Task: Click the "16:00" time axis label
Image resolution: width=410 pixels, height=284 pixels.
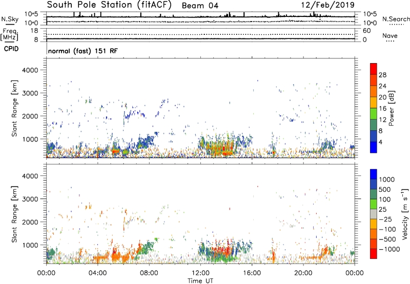Action: click(252, 273)
